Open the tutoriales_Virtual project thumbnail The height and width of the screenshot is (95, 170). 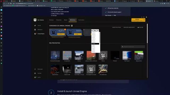[79, 69]
